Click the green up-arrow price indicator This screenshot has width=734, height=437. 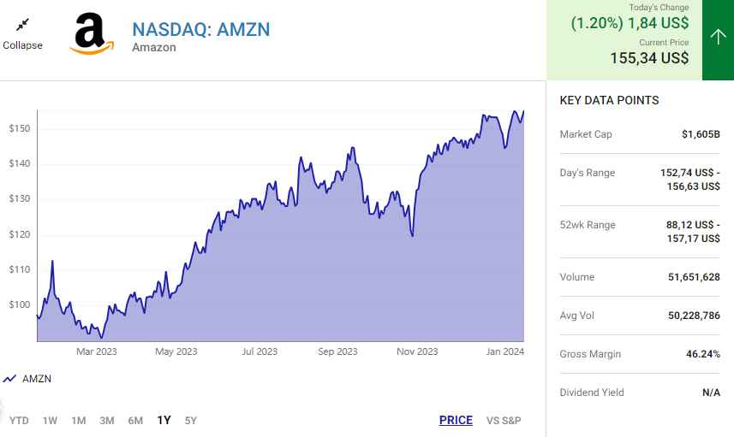pyautogui.click(x=717, y=37)
